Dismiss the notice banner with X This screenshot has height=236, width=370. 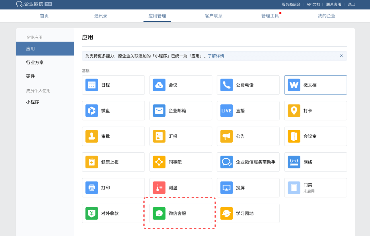click(x=341, y=56)
